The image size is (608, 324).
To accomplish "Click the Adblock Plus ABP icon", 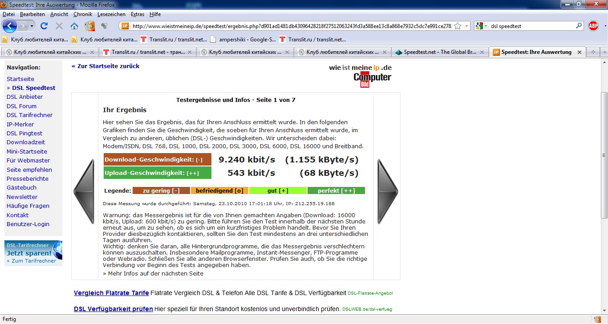I will click(x=593, y=26).
